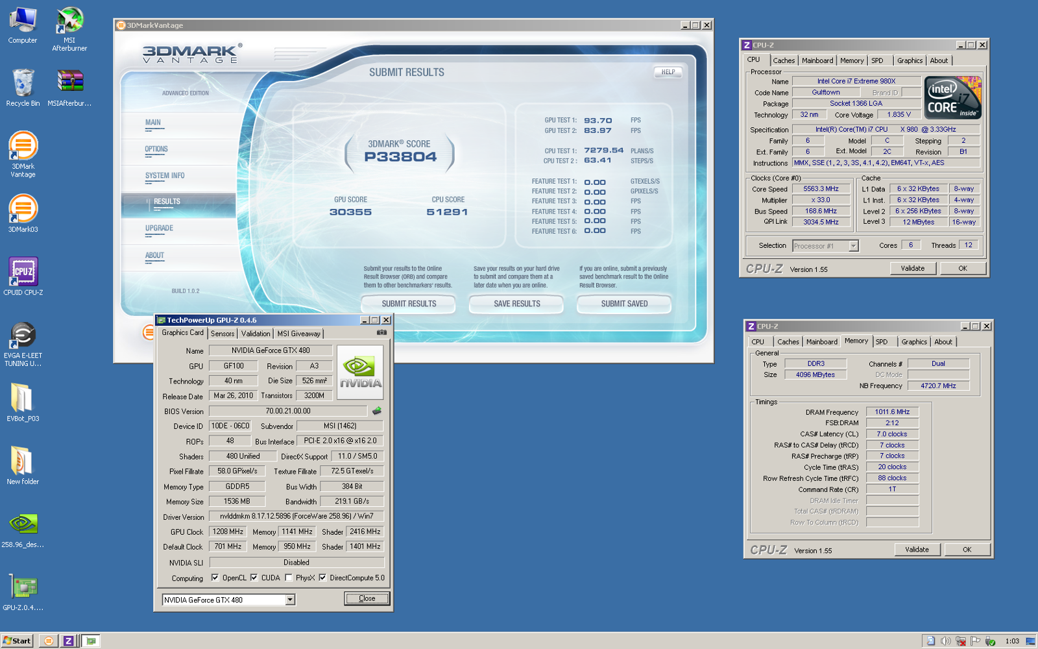Viewport: 1038px width, 649px height.
Task: Select the New folder desktop icon
Action: point(23,465)
